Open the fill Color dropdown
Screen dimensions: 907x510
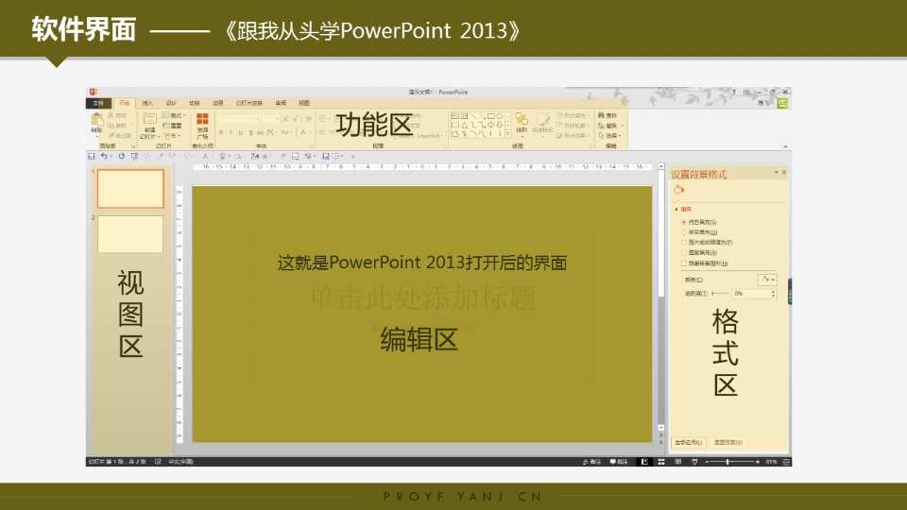pos(767,280)
